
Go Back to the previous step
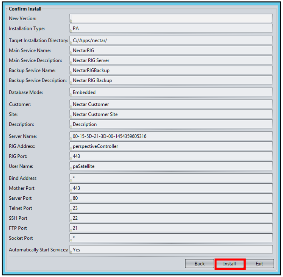tap(199, 264)
